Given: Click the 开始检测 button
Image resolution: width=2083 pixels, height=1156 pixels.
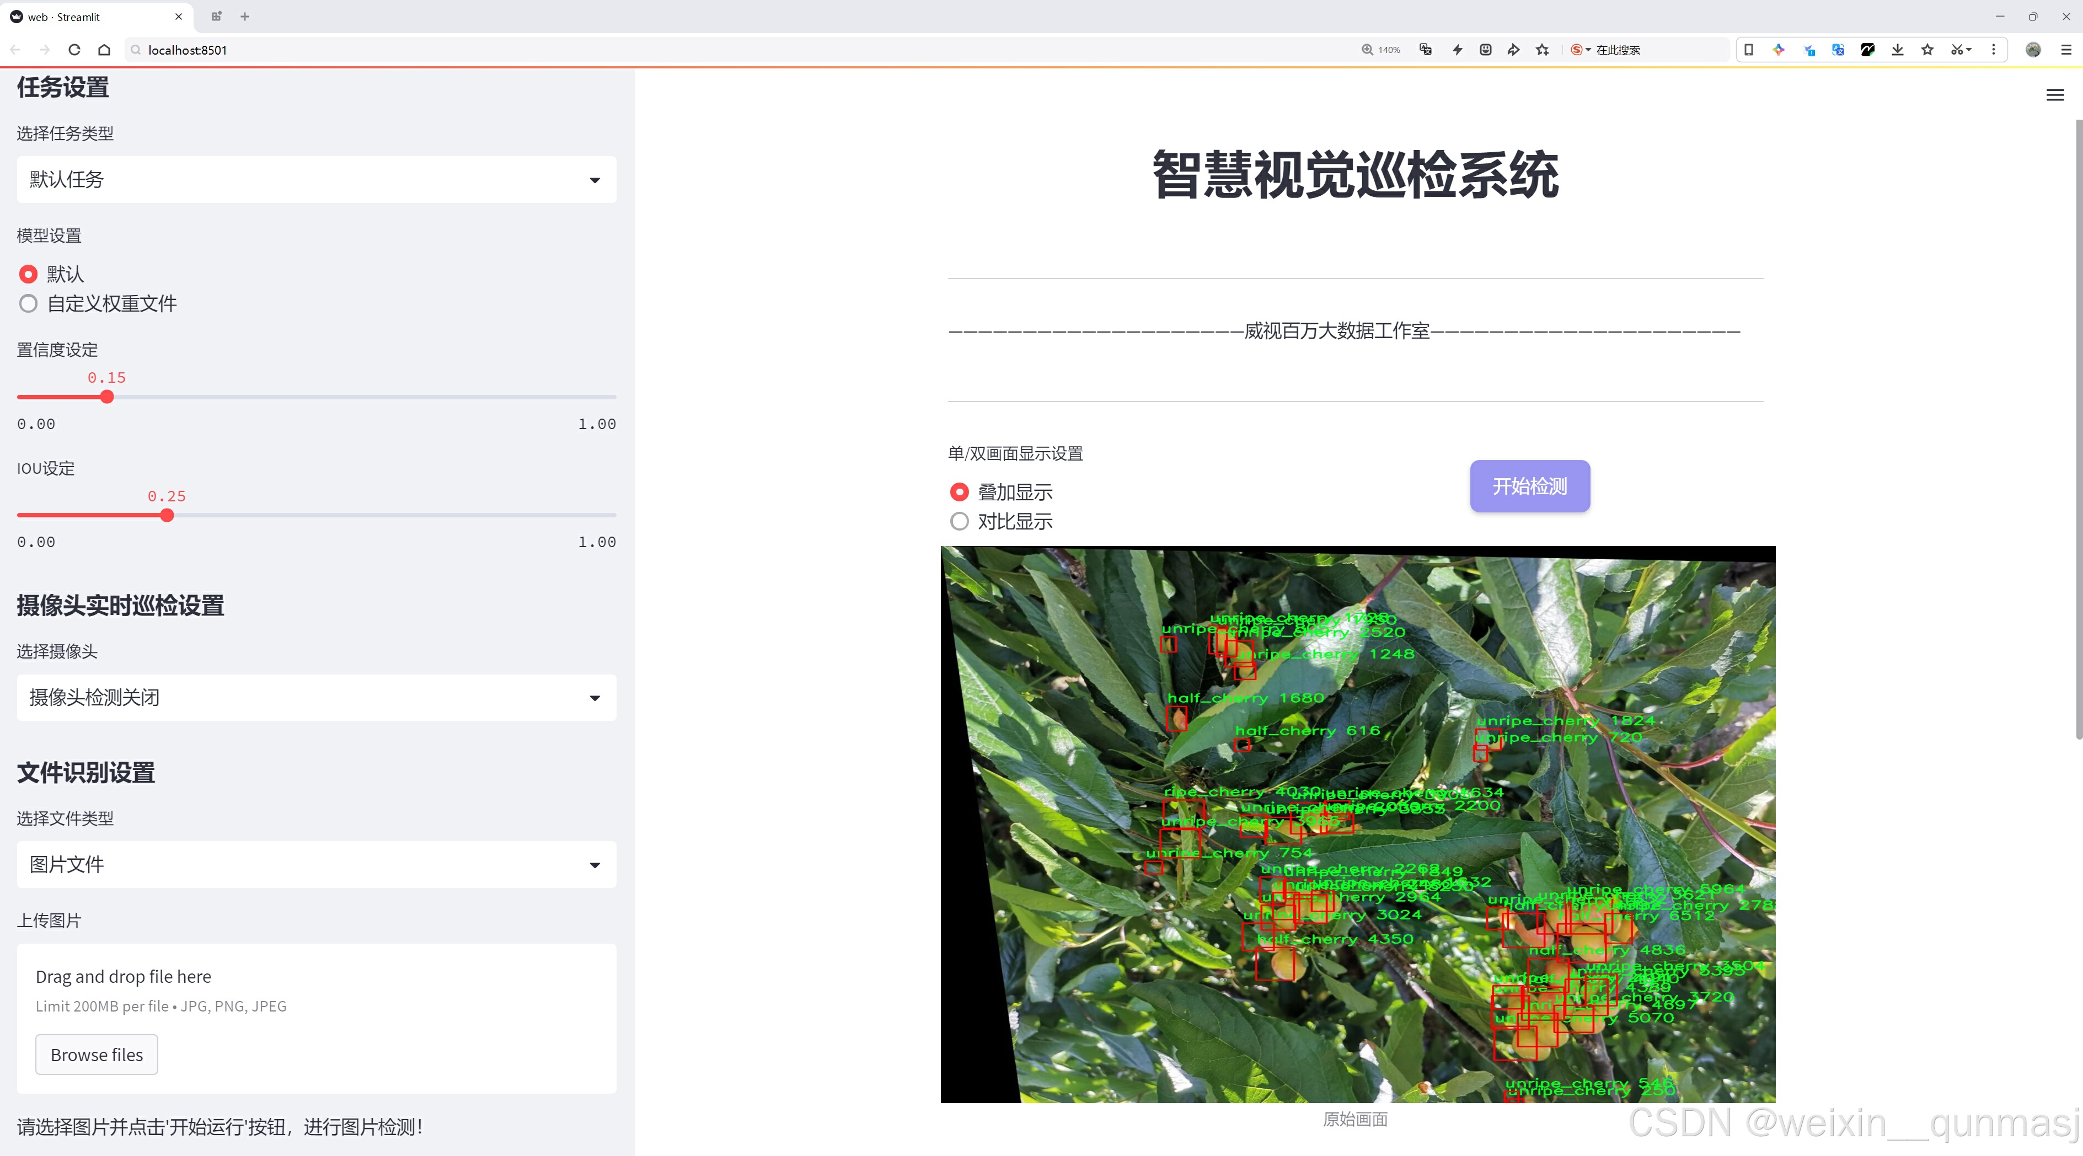Looking at the screenshot, I should tap(1529, 486).
